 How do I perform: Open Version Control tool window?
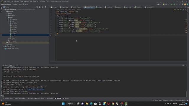(8, 98)
